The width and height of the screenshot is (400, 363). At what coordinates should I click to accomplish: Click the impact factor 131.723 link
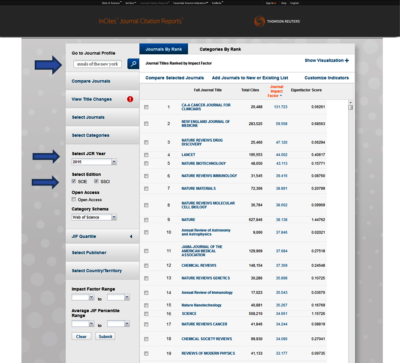point(281,107)
